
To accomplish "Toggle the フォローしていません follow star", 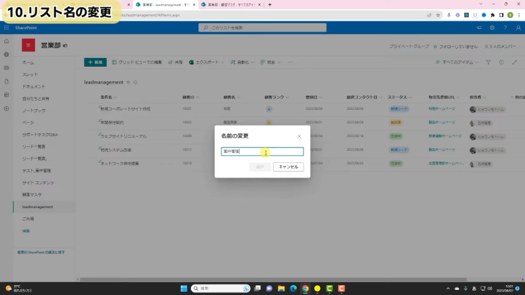I will tap(435, 46).
